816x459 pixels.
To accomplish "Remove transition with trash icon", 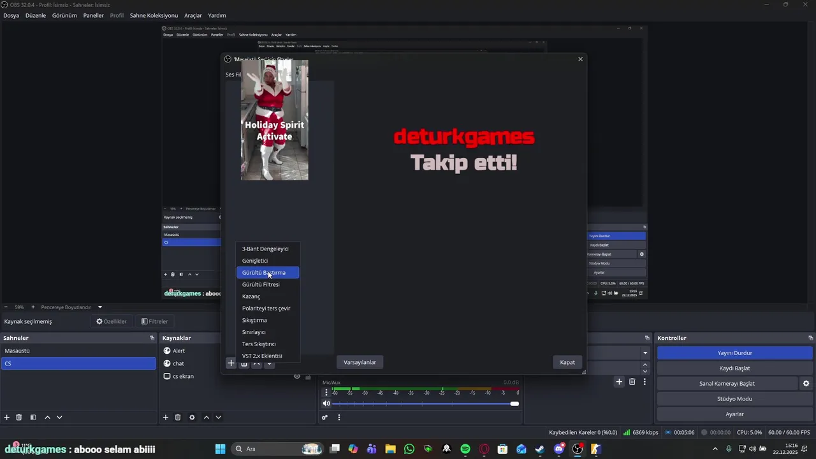I will tap(632, 382).
